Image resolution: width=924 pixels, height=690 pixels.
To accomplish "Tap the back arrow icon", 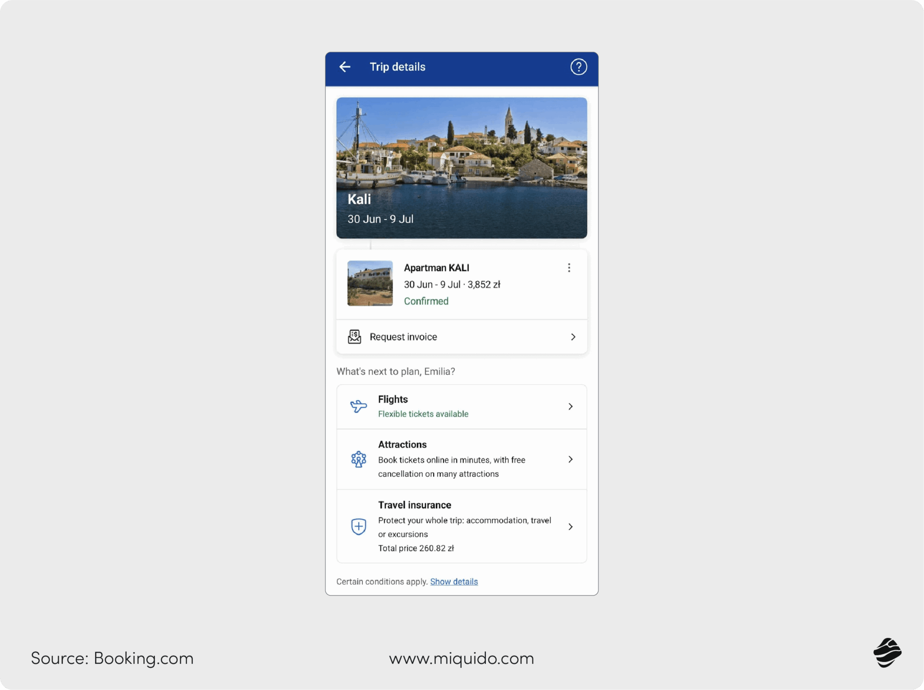I will pos(345,67).
